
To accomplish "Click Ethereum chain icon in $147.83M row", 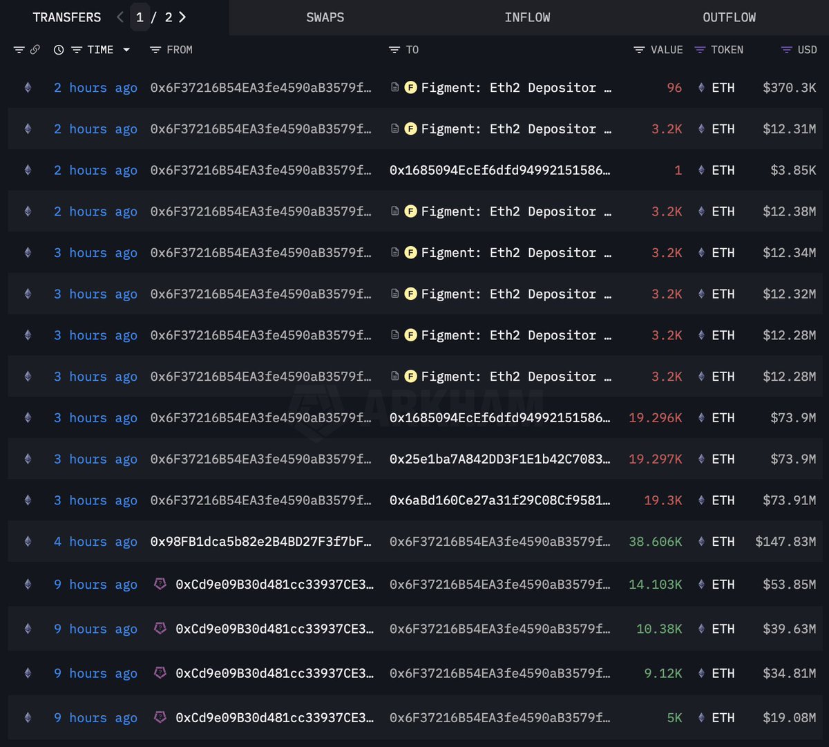I will click(x=28, y=542).
